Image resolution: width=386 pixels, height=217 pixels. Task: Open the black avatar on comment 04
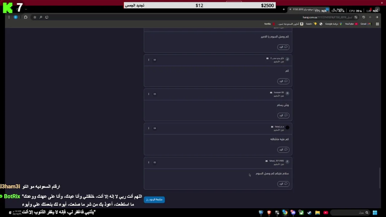tap(287, 128)
